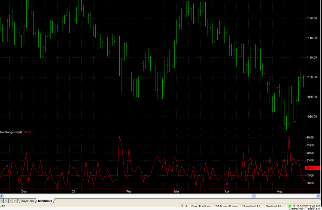
Task: Click the 1140.00 price axis label
Action: (312, 38)
